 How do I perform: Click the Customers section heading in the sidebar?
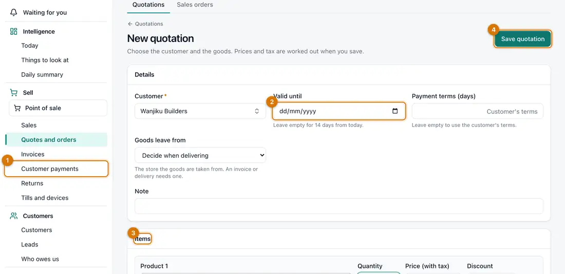(x=38, y=216)
